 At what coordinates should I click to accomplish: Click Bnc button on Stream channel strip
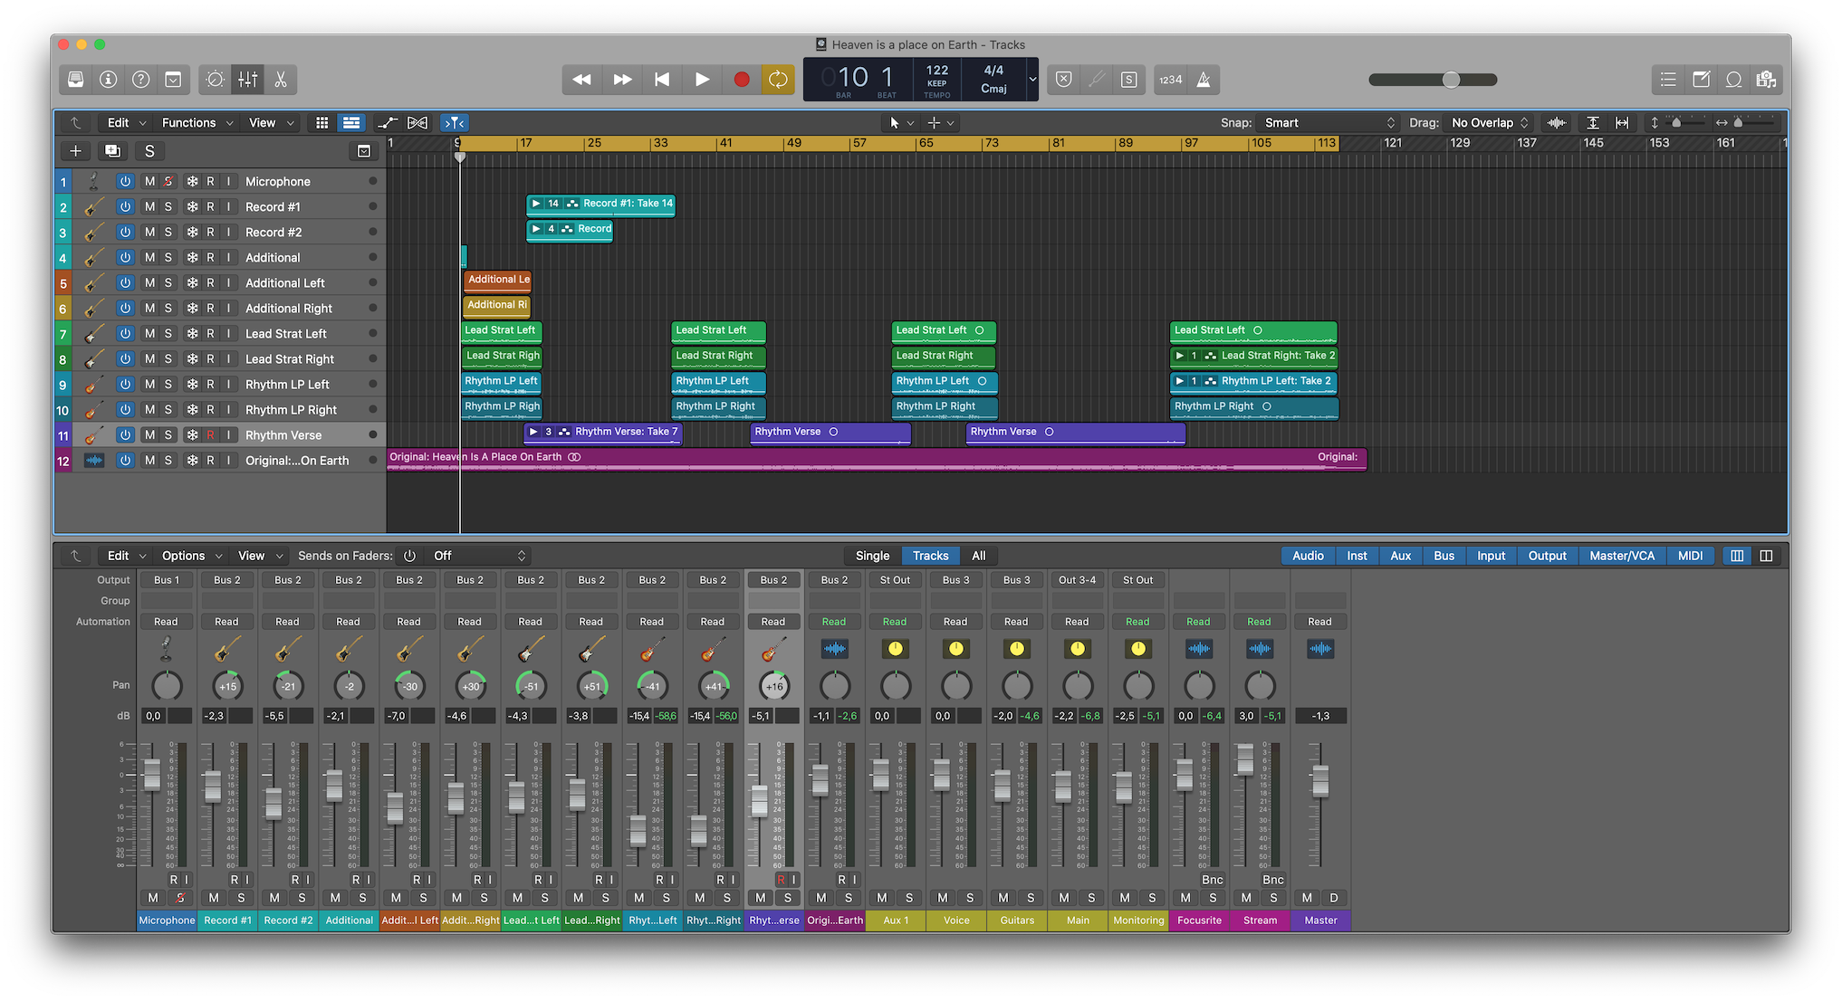(1272, 880)
